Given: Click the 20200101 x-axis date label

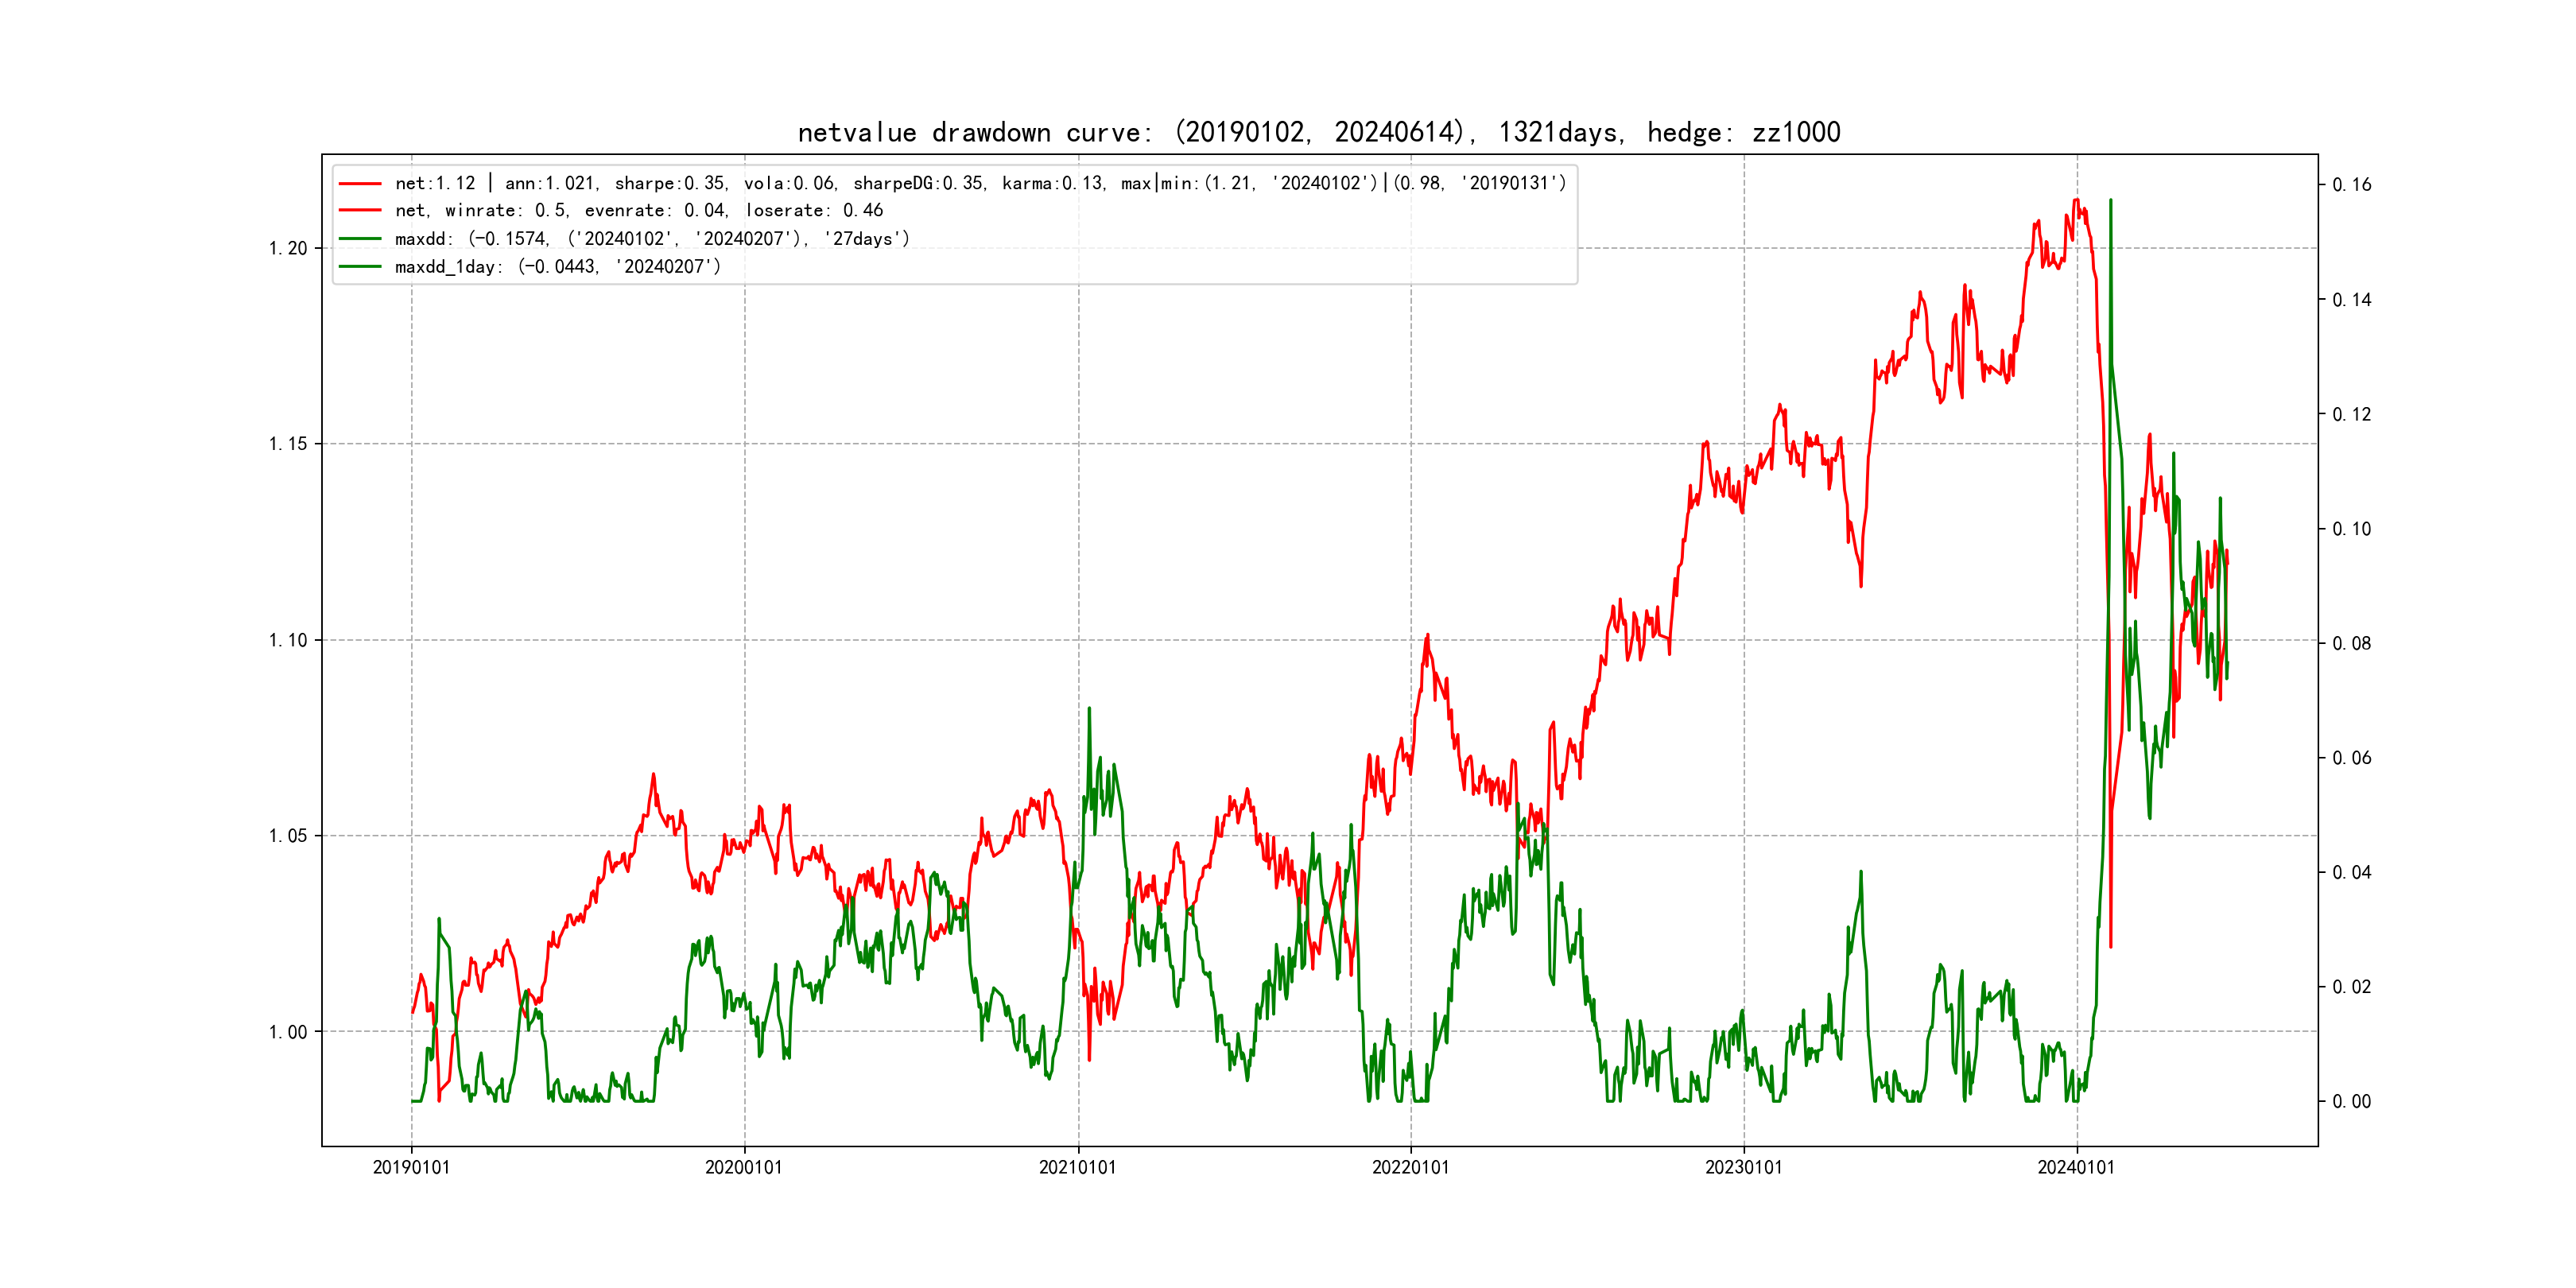Looking at the screenshot, I should (x=744, y=1167).
